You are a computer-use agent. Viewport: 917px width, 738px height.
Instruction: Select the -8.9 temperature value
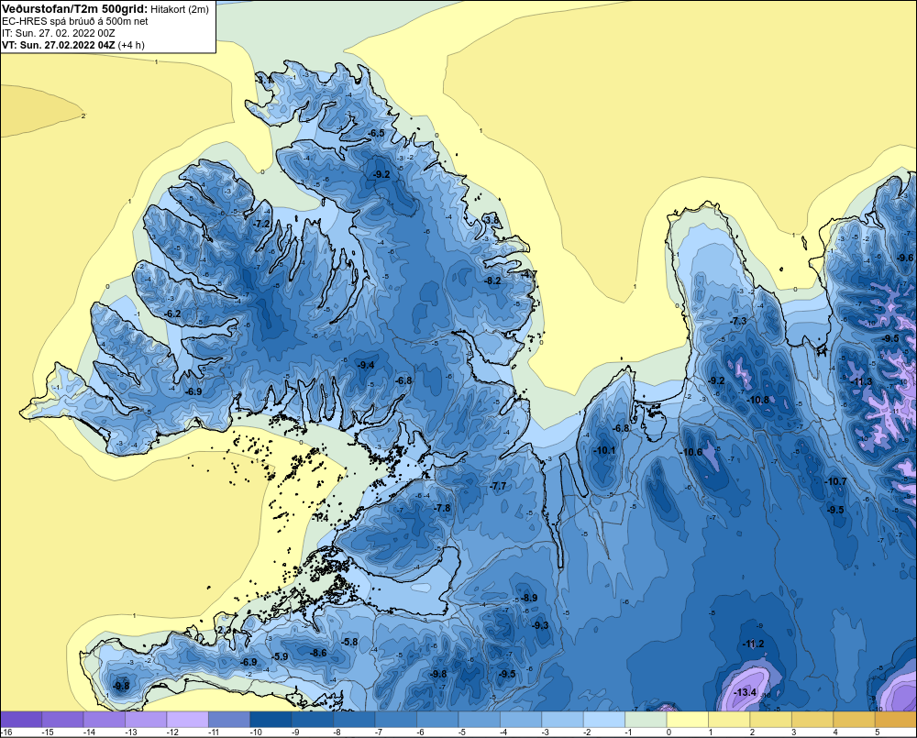(x=529, y=598)
